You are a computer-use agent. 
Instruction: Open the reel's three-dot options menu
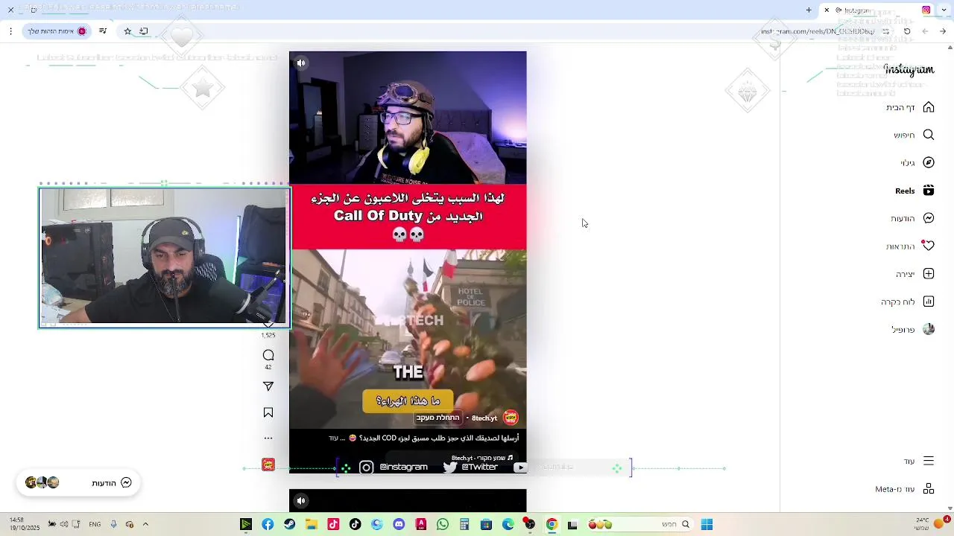[x=268, y=438]
